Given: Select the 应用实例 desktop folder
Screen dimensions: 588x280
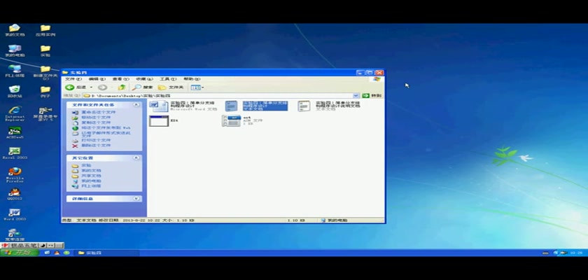Looking at the screenshot, I should pos(45,30).
